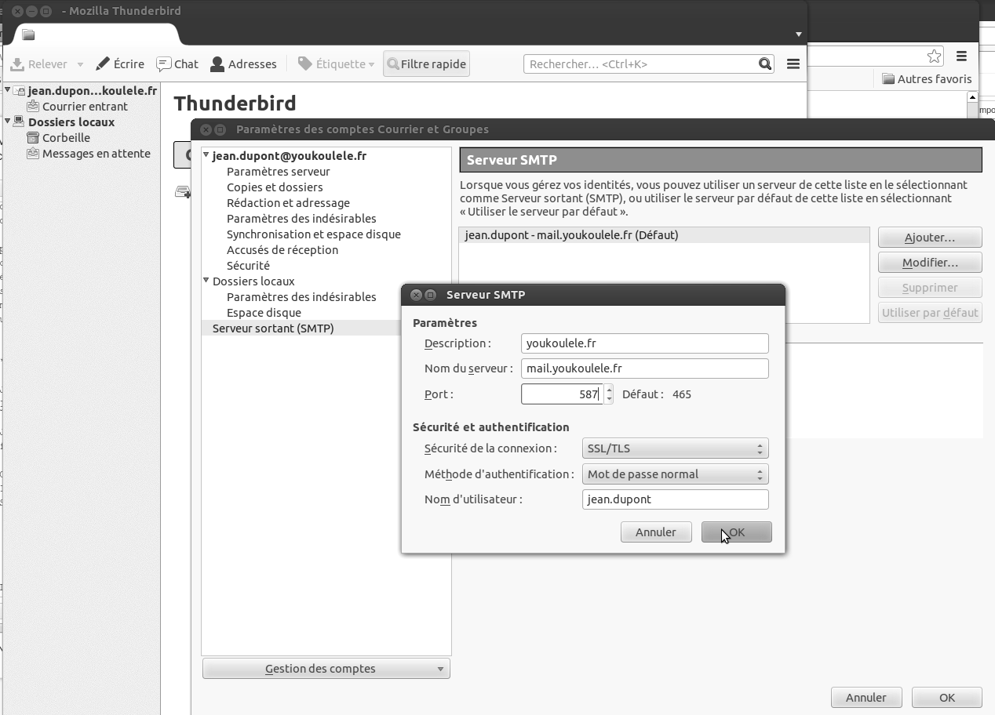Collapse the Dossiers locaux settings section
The width and height of the screenshot is (995, 715).
[x=206, y=281]
